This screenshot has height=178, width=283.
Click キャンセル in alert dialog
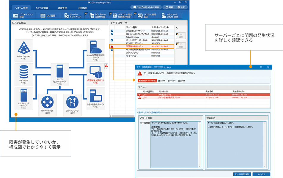[261, 174]
